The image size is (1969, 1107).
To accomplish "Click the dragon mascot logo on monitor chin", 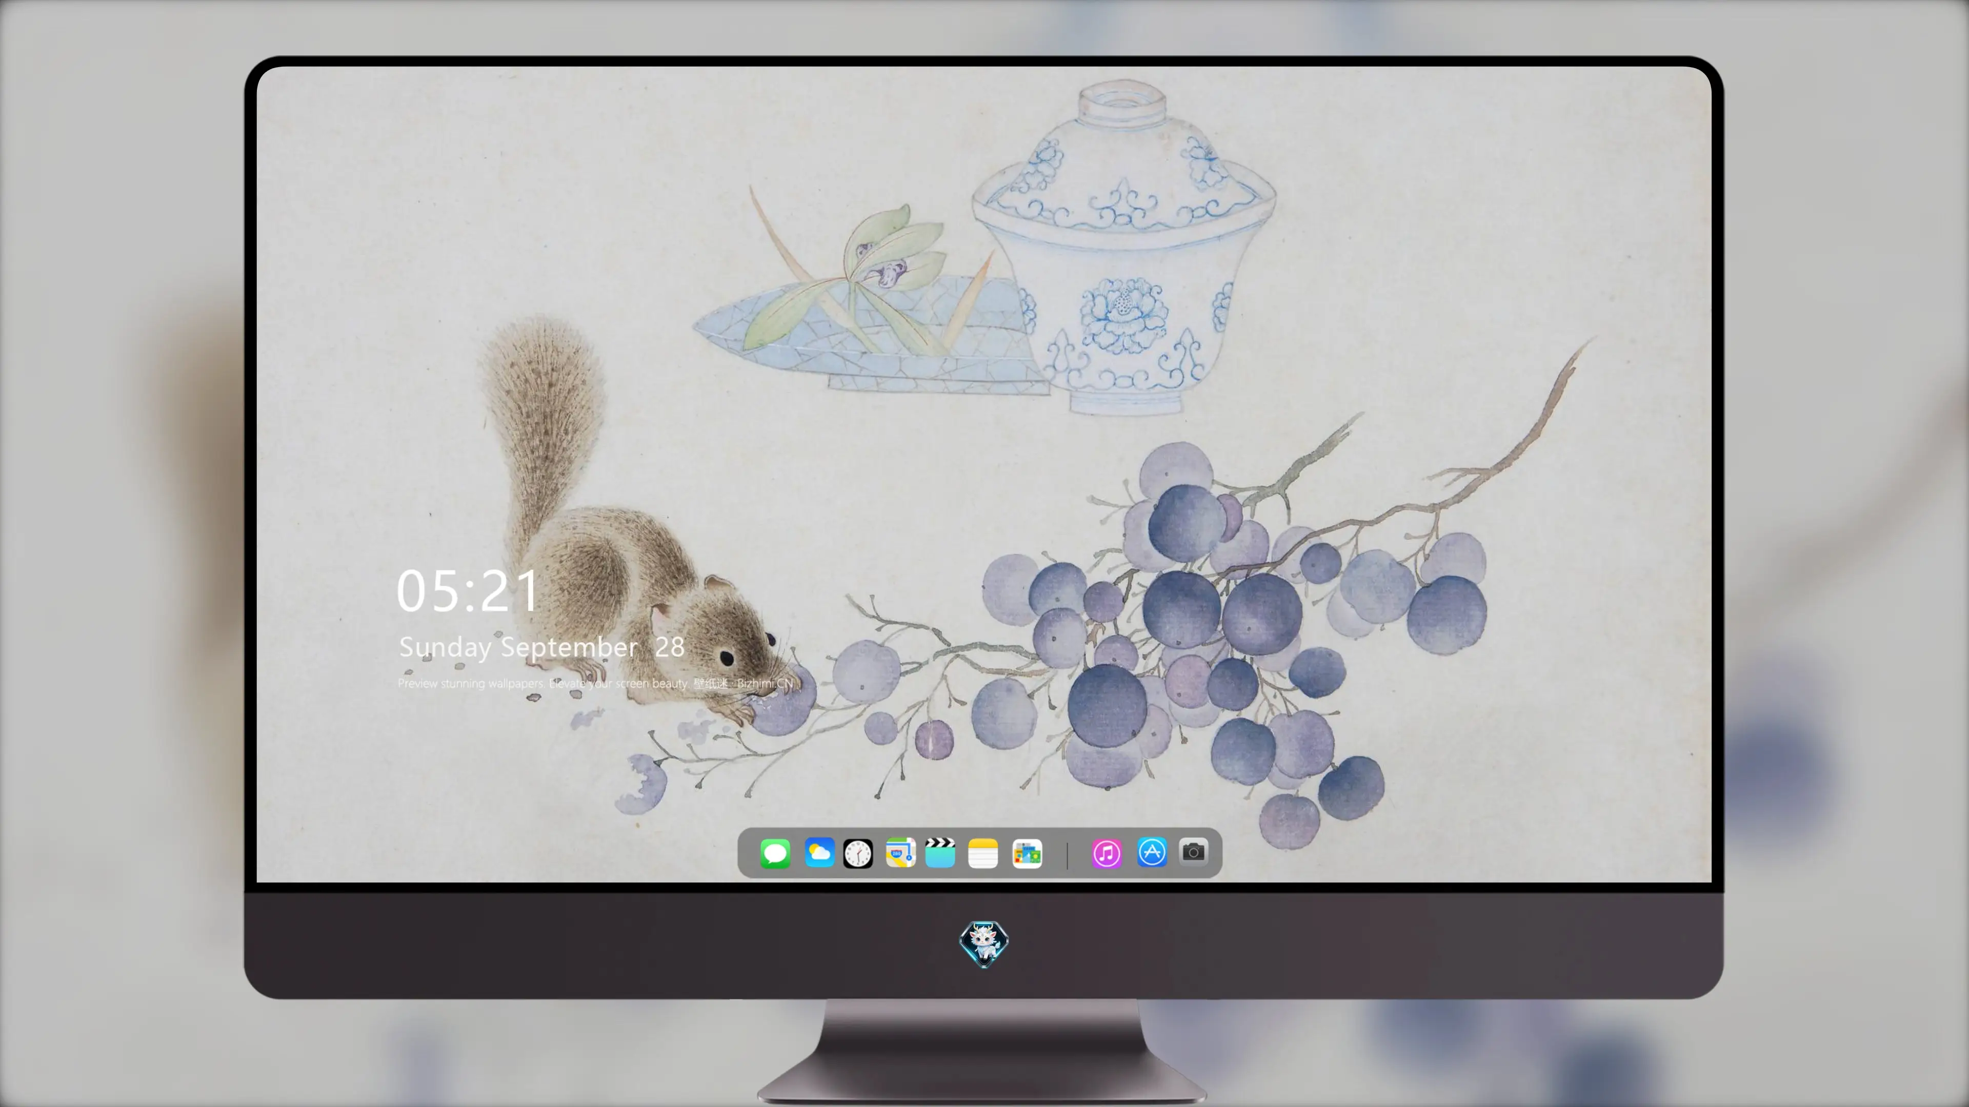I will coord(984,944).
